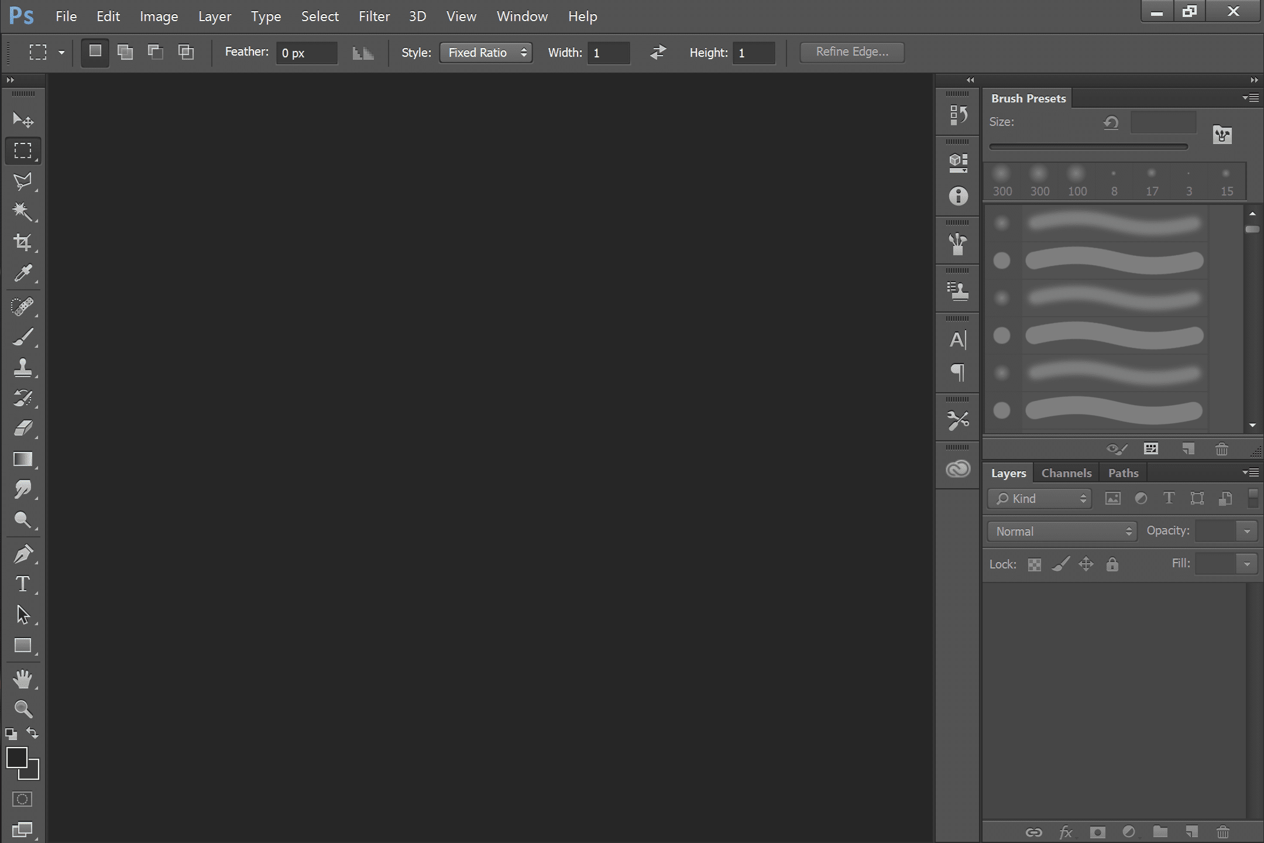This screenshot has height=843, width=1264.
Task: Enable Intersect with Selection mode
Action: (x=186, y=52)
